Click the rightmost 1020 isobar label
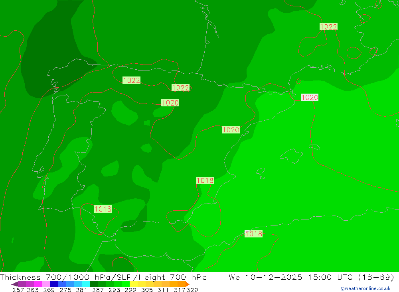This screenshot has height=292, width=399. 310,97
